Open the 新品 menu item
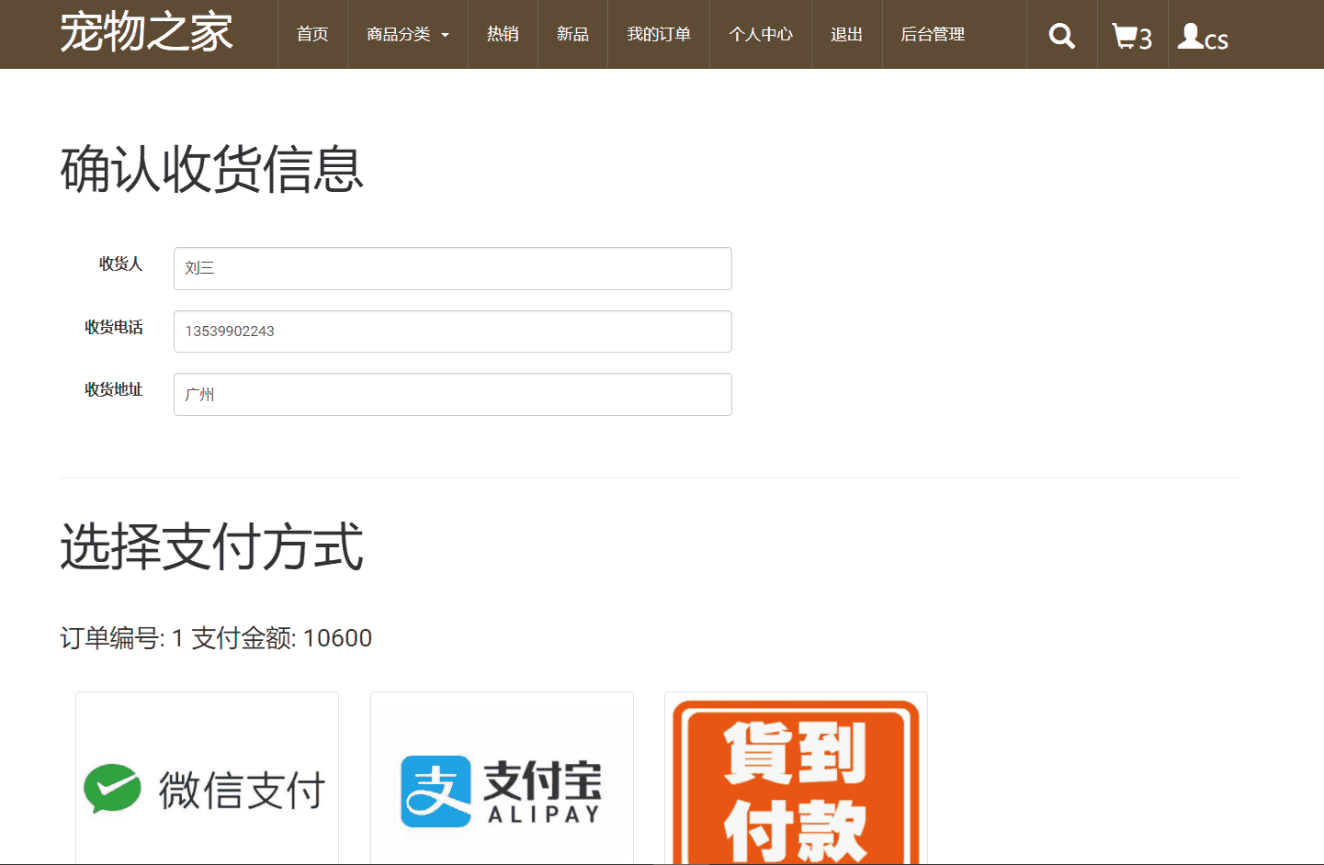This screenshot has height=865, width=1324. click(x=572, y=34)
